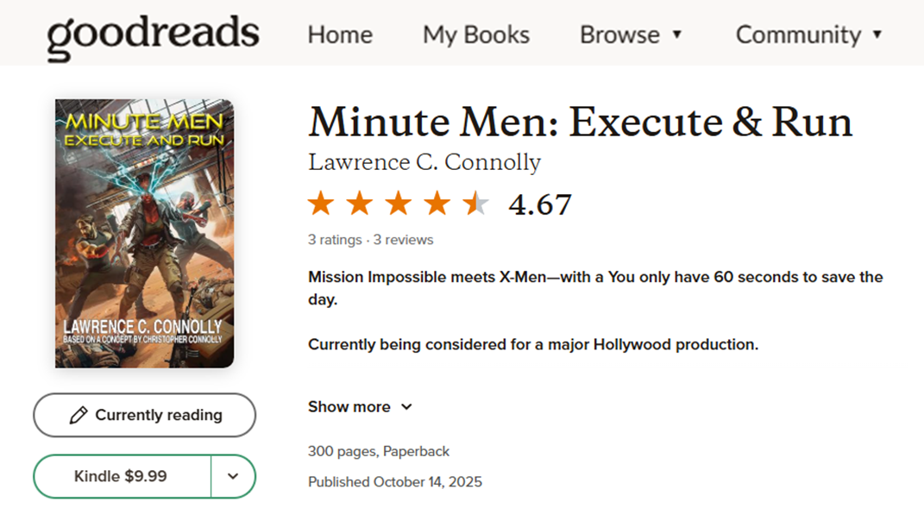This screenshot has height=508, width=924.
Task: Click the third orange rating star
Action: pyautogui.click(x=399, y=204)
